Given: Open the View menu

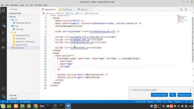Looking at the screenshot, I should point(22,5).
